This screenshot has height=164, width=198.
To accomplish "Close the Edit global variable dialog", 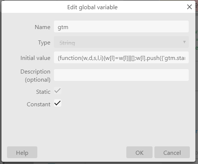I will click(x=190, y=7).
